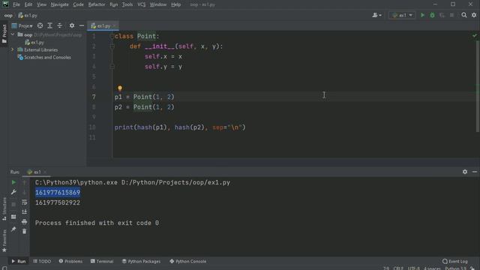The image size is (480, 270).
Task: Click Select Opened File target icon
Action: pyautogui.click(x=40, y=25)
